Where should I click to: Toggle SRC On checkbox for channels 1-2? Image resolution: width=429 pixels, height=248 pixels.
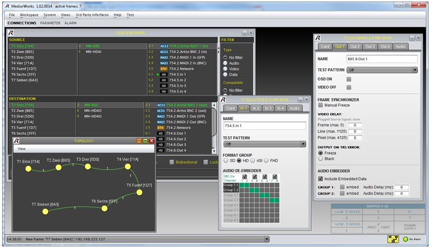click(x=245, y=177)
